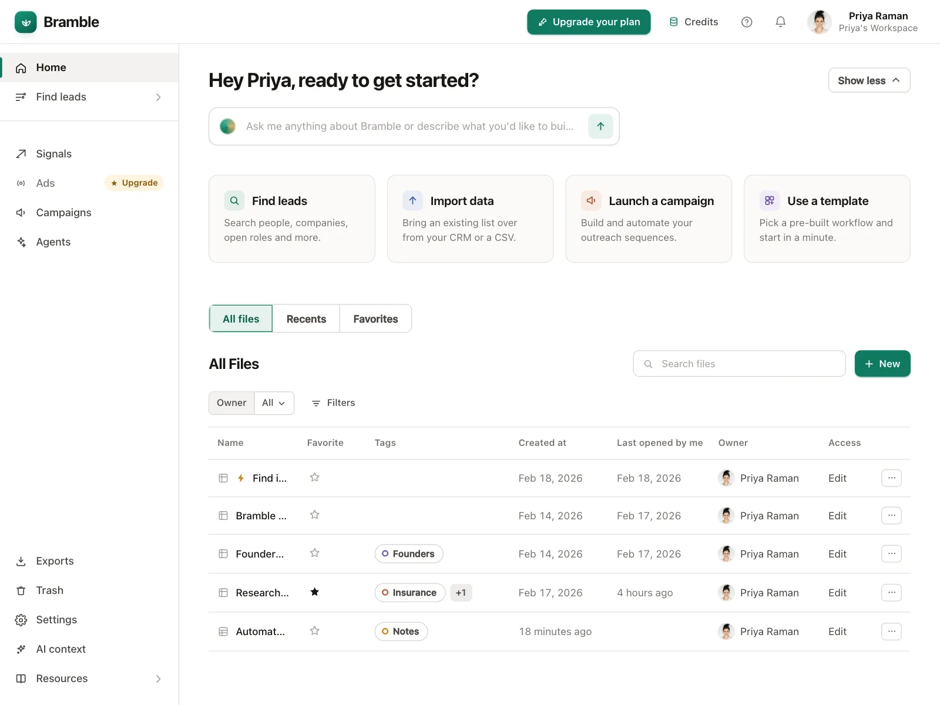The height and width of the screenshot is (705, 940).
Task: Favorite the Bramble ... file
Action: click(315, 515)
